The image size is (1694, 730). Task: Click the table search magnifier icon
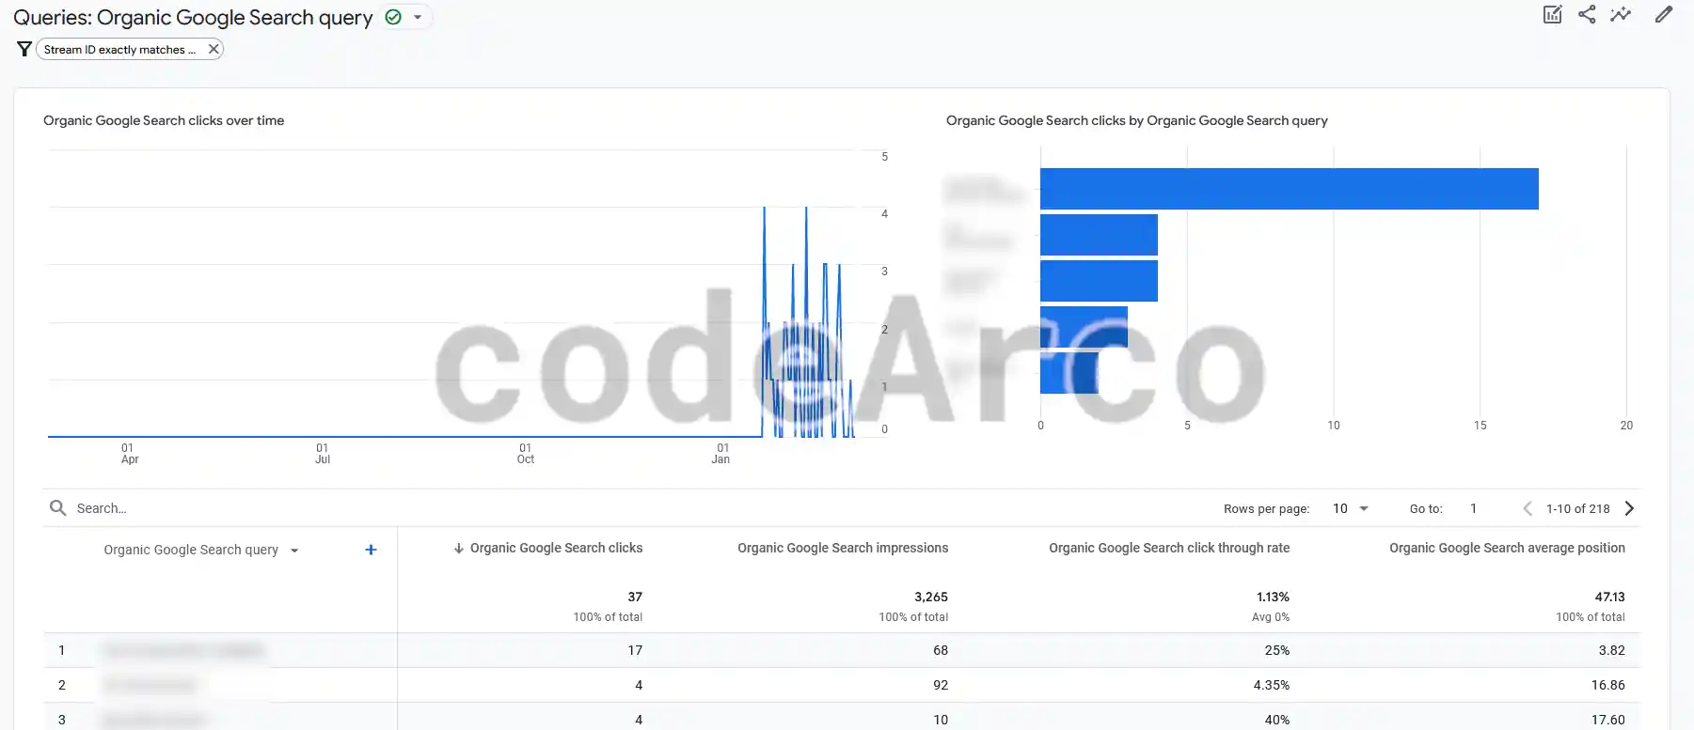tap(58, 508)
